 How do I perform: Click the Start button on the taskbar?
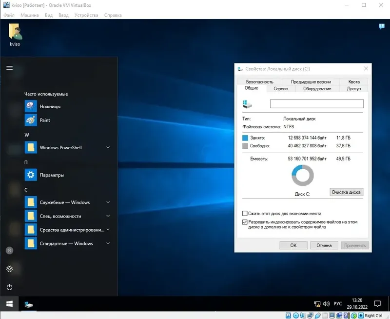(9, 302)
